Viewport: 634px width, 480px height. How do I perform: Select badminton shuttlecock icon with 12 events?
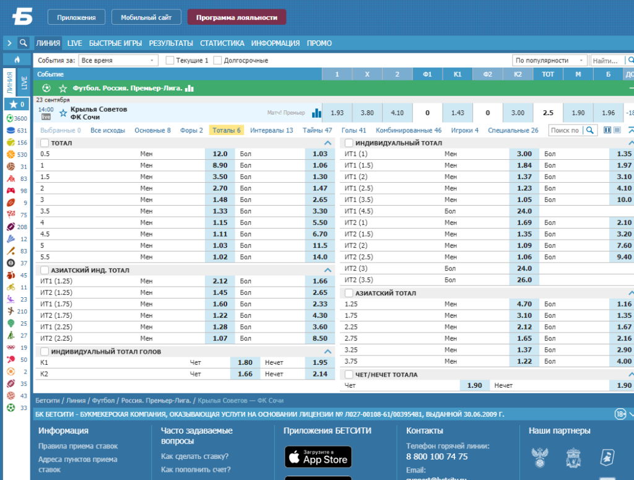click(x=11, y=239)
